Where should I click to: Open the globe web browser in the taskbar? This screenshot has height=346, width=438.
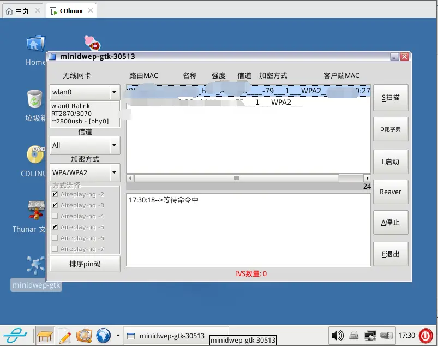coord(104,336)
